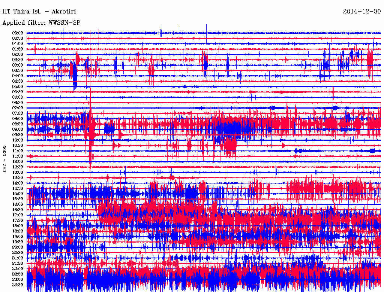Screen dimensions: 384x292
Task: Select the 22:30 time label
Action: tap(18, 274)
